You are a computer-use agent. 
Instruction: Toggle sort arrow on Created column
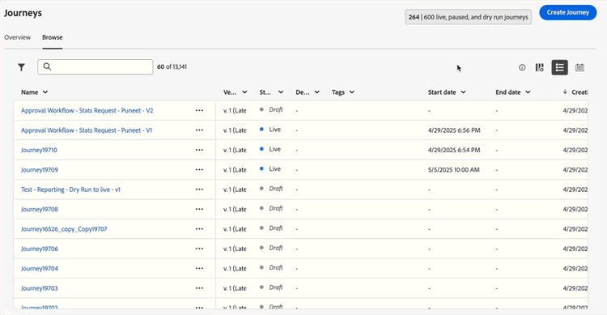pos(565,92)
